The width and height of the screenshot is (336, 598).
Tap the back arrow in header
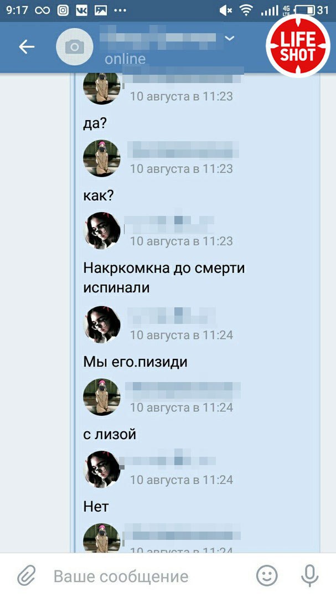[27, 47]
